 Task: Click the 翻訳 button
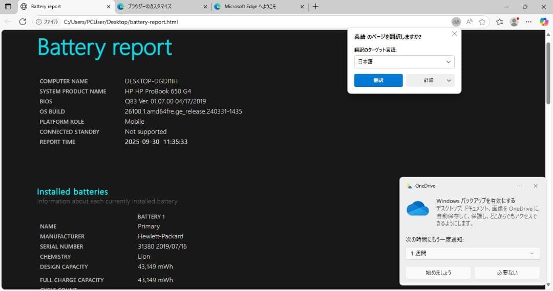click(378, 80)
